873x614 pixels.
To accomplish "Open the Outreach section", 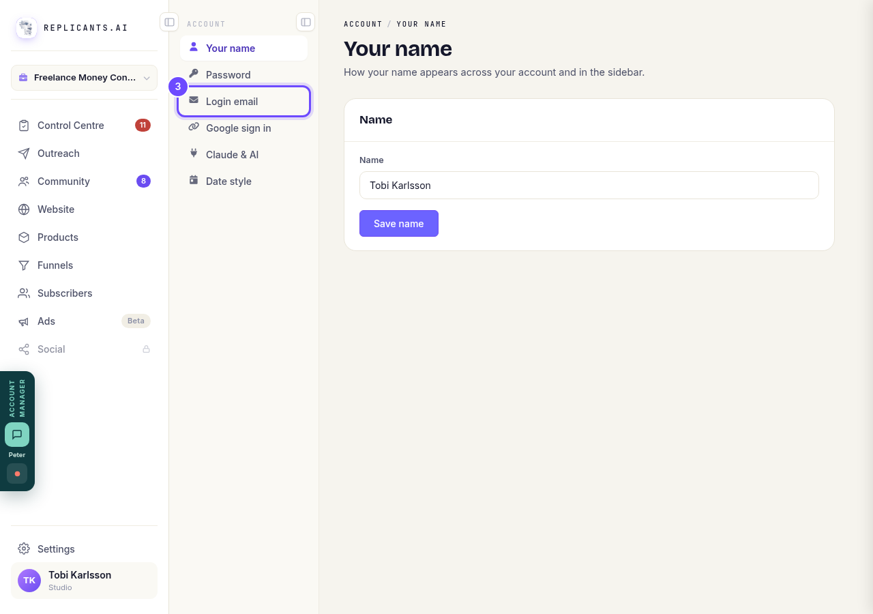I will tap(84, 153).
